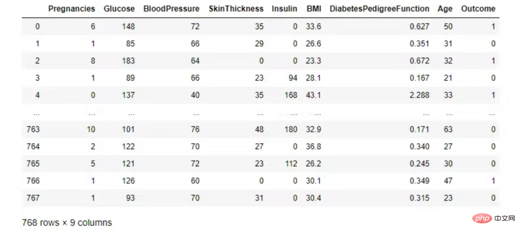Click the Insulin value 180

pos(291,129)
